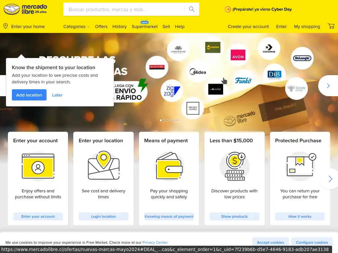This screenshot has width=338, height=253.
Task: Click the Cyber Day arrow icon
Action: [228, 9]
